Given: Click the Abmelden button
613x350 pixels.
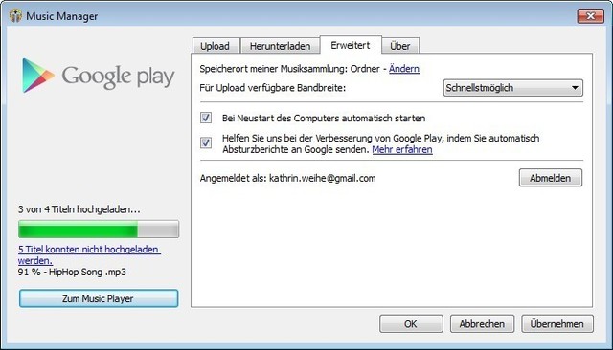Looking at the screenshot, I should (x=551, y=178).
